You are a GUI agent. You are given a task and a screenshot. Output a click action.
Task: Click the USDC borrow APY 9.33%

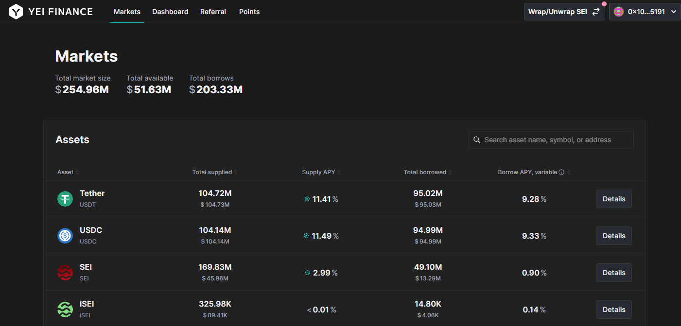[534, 236]
